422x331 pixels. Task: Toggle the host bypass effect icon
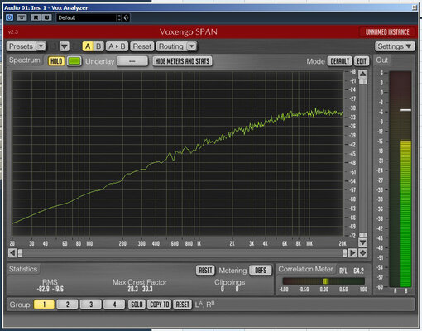click(22, 17)
